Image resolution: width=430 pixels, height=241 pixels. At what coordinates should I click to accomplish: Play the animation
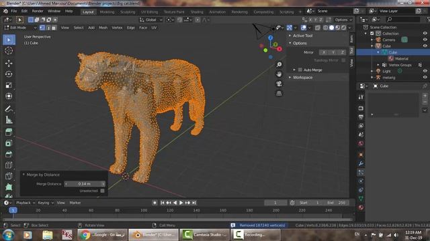[x=181, y=203]
